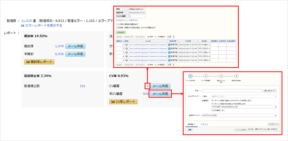Click the 差し込みコード button
Screen dimensions: 288x141
coord(270,91)
